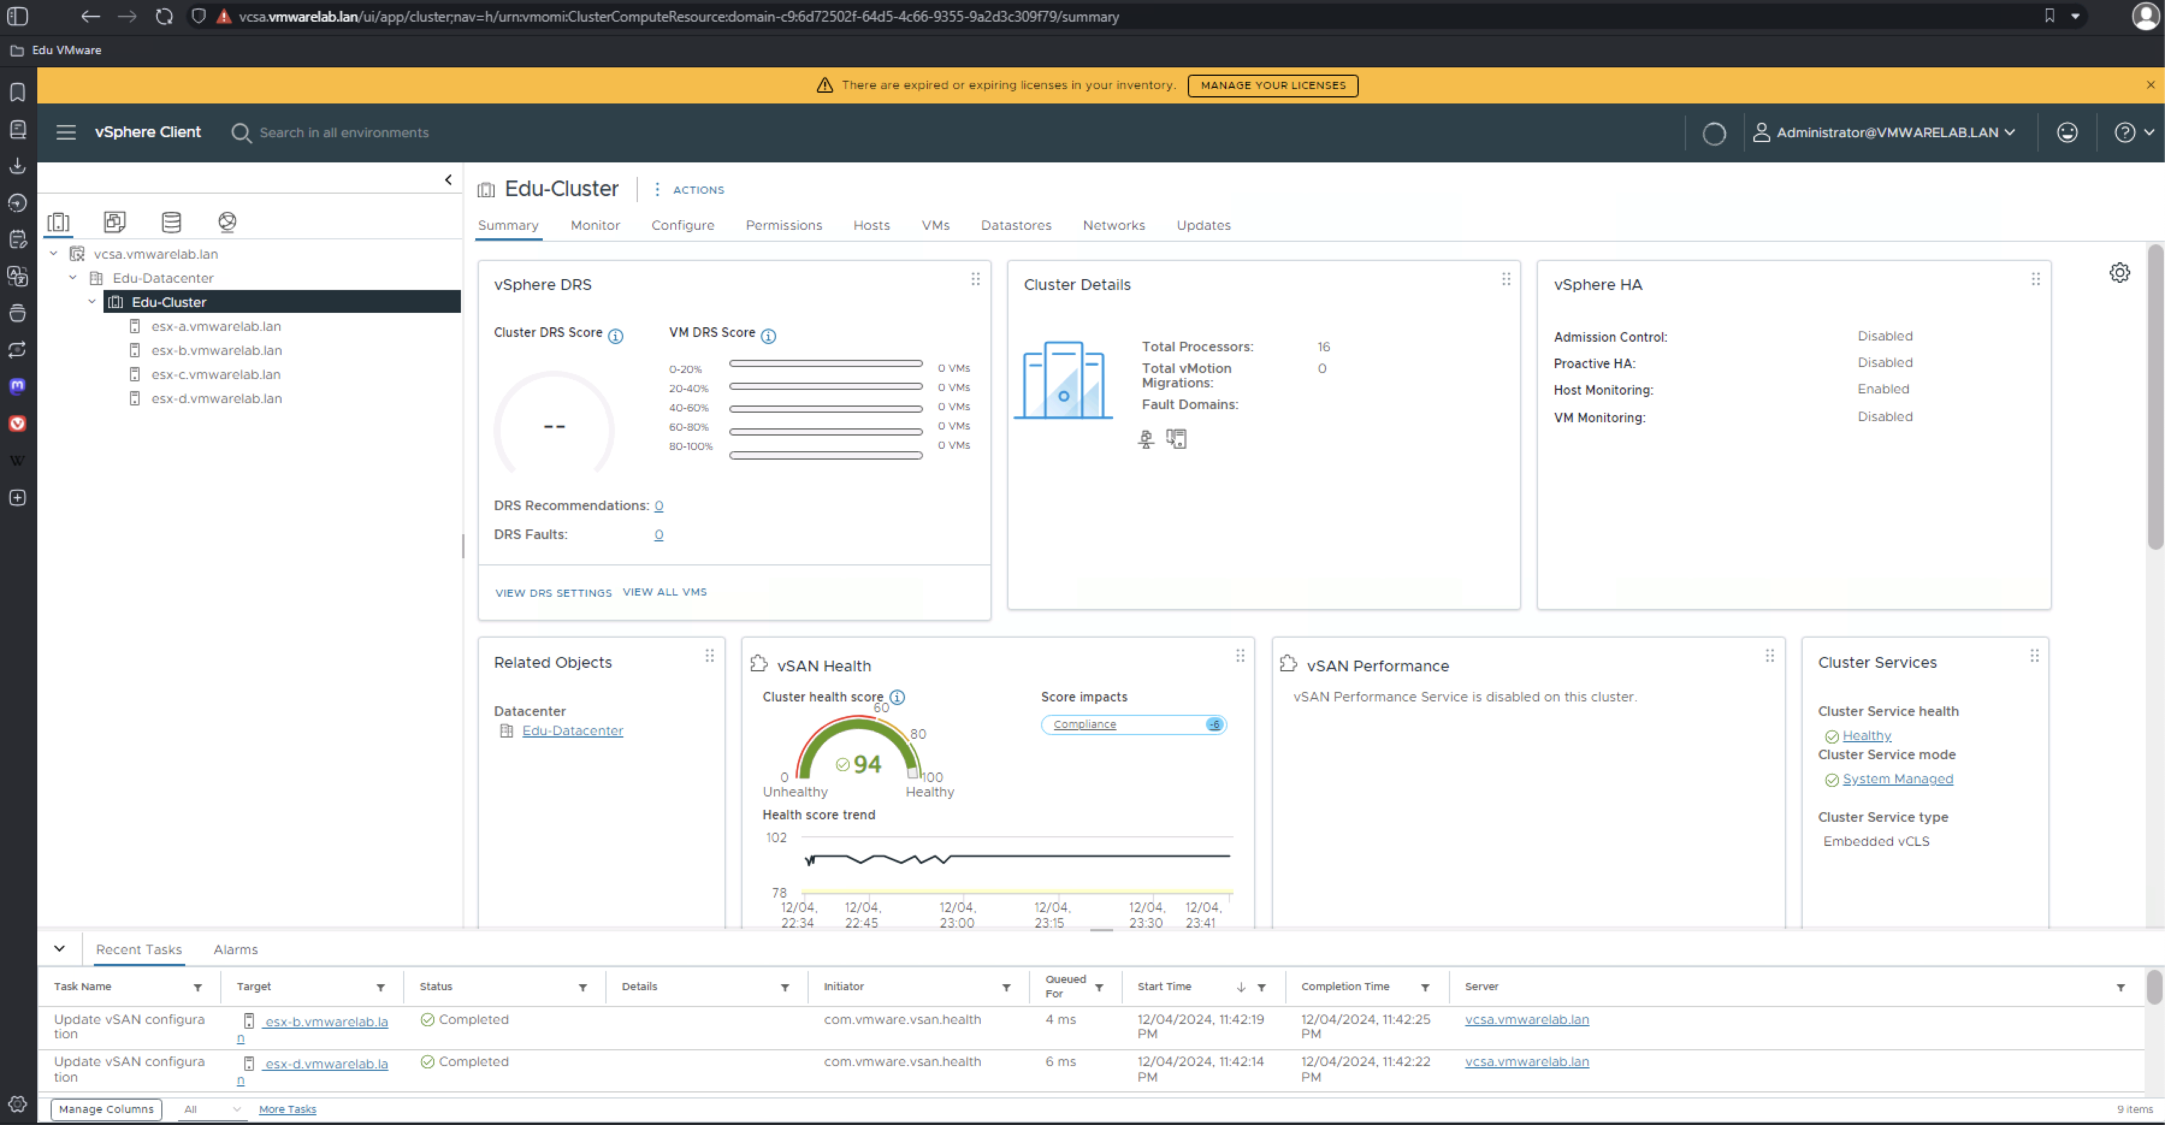Filter the Task Name column
Viewport: 2165px width, 1125px height.
click(x=197, y=987)
